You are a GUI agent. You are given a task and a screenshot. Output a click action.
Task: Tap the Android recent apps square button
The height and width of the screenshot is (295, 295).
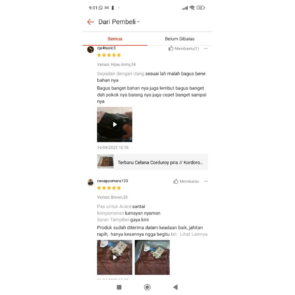[119, 287]
